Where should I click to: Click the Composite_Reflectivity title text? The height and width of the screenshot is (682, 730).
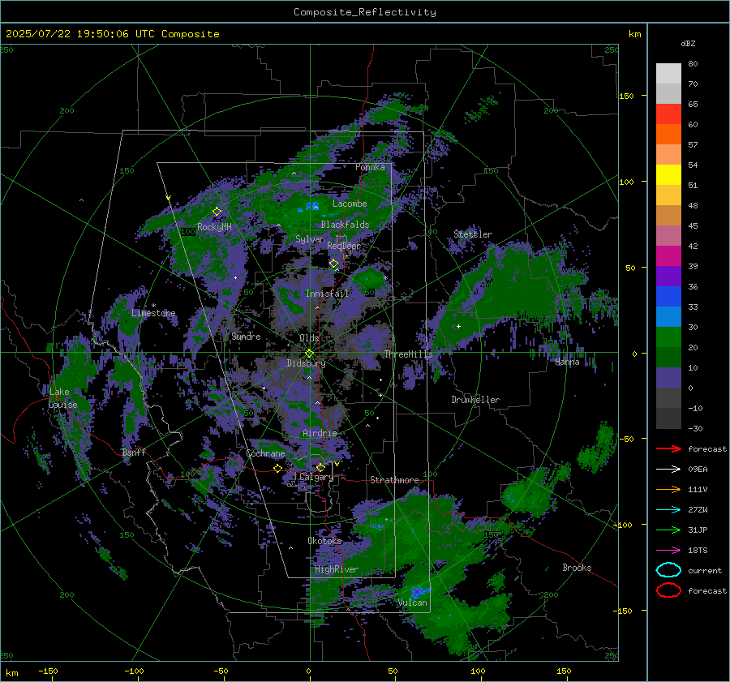[x=365, y=12]
